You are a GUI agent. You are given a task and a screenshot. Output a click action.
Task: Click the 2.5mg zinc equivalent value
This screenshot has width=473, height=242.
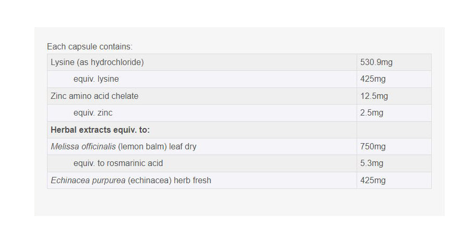pos(372,113)
